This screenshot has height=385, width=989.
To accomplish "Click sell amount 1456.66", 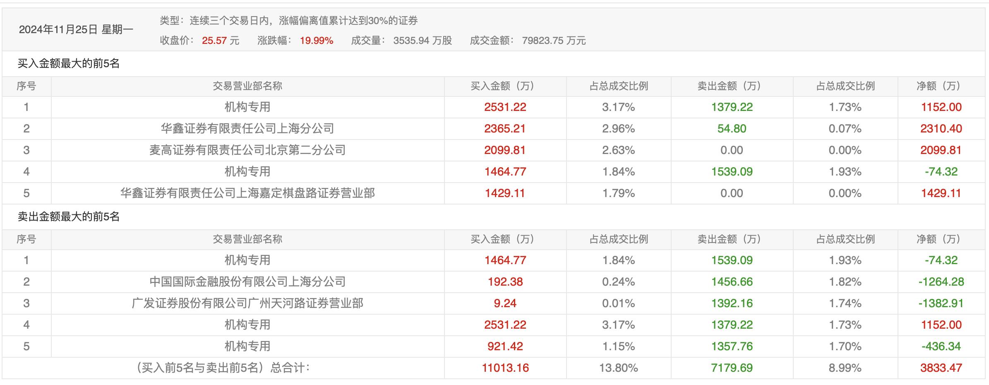I will tap(732, 282).
